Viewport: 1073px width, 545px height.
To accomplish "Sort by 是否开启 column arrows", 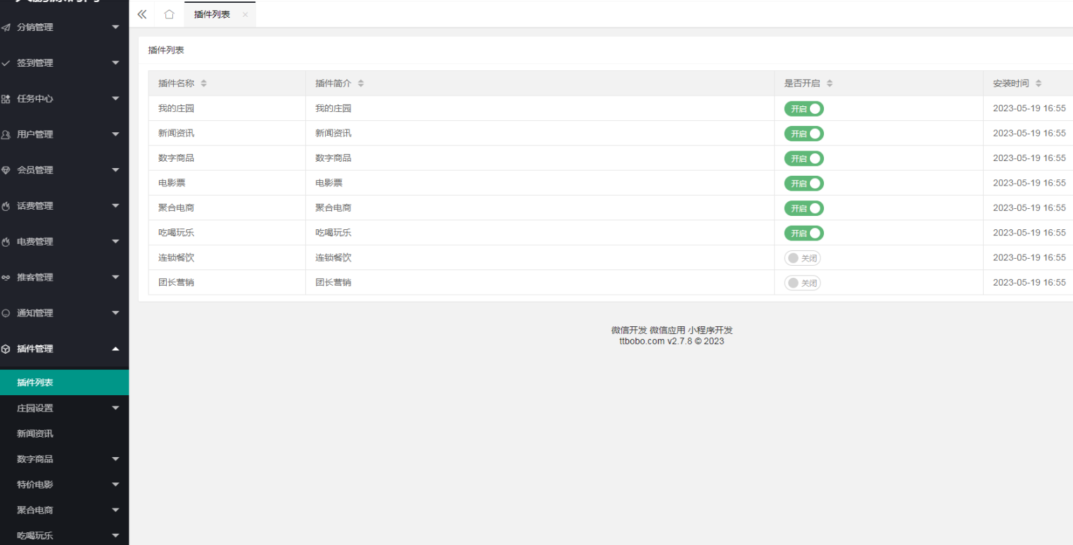I will pyautogui.click(x=830, y=84).
